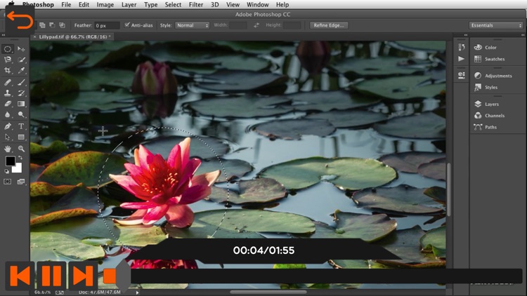Select the Crop tool
The width and height of the screenshot is (527, 296).
[8, 71]
